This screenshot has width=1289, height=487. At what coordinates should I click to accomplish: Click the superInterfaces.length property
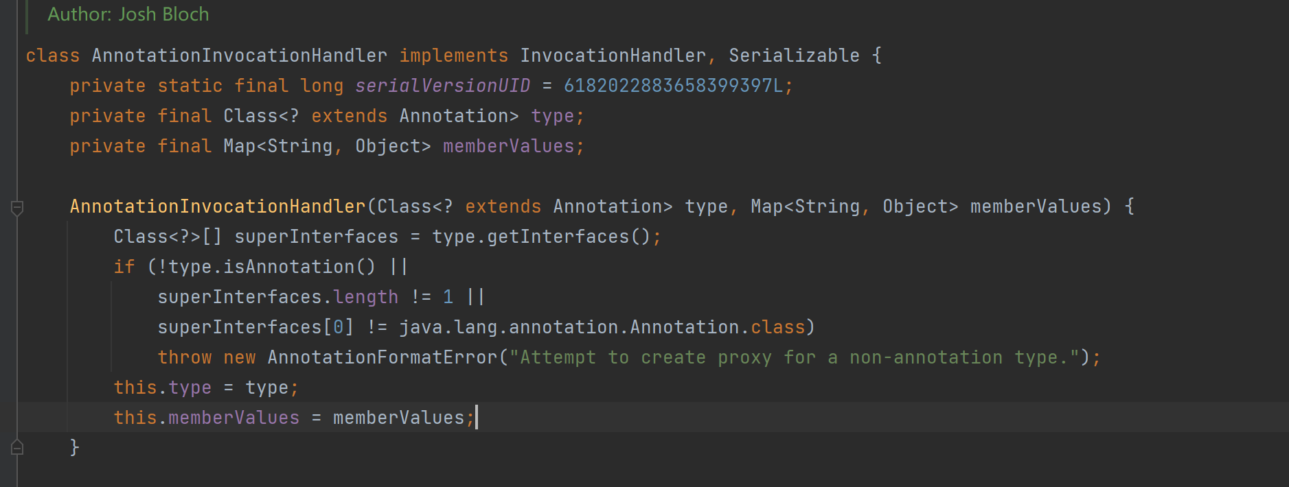(x=365, y=297)
